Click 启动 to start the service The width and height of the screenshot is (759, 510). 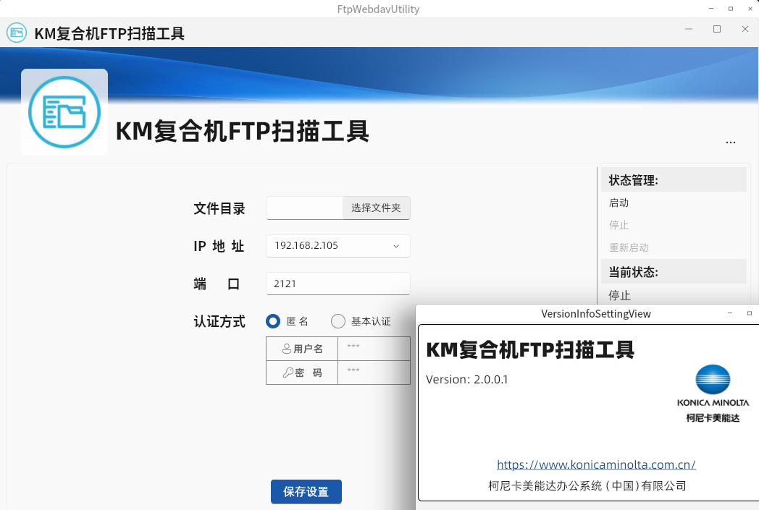pyautogui.click(x=618, y=203)
